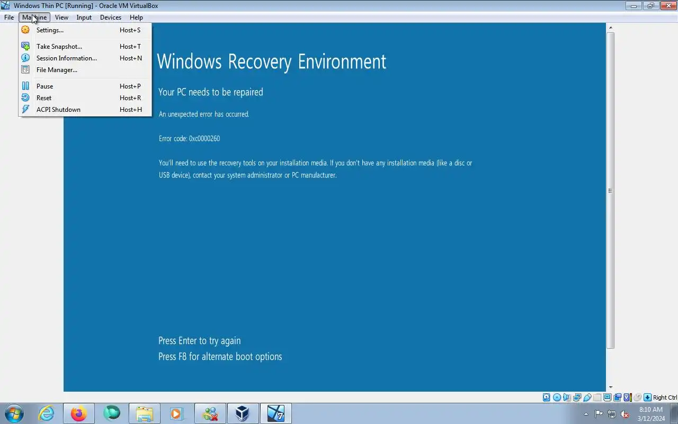This screenshot has height=424, width=678.
Task: Click the USB devices status icon
Action: click(587, 397)
